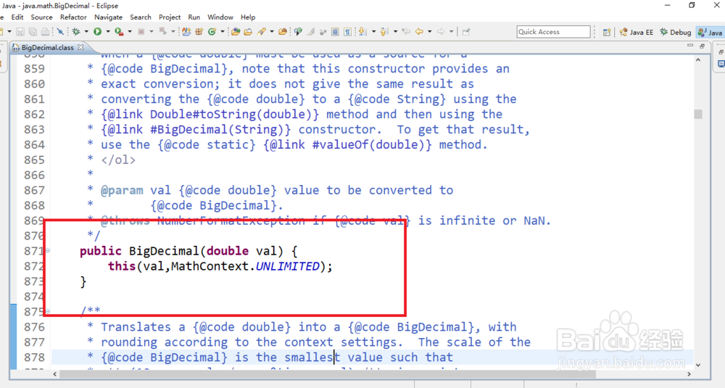Image resolution: width=725 pixels, height=388 pixels.
Task: Open Back history dropdown arrow
Action: [x=429, y=32]
